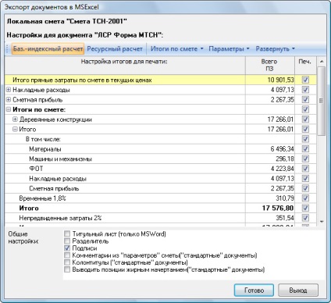Select the value 10 901,53
331x303 pixels.
pos(281,80)
